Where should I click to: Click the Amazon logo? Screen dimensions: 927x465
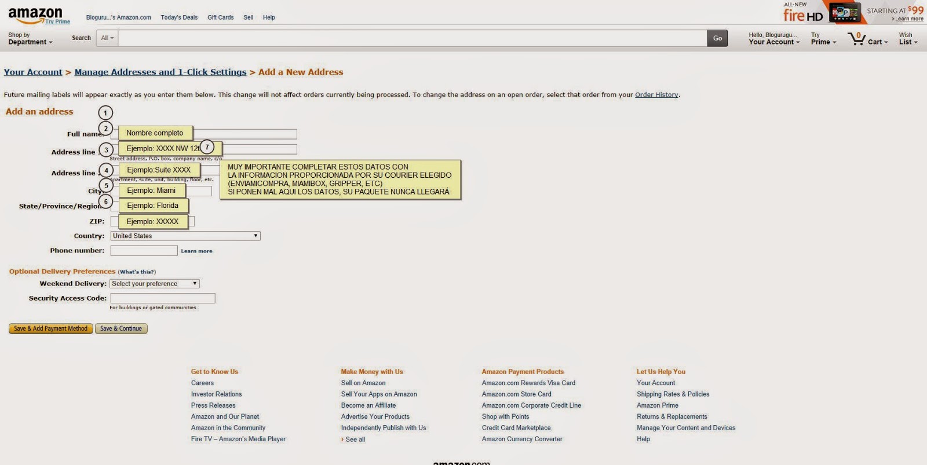pyautogui.click(x=35, y=14)
